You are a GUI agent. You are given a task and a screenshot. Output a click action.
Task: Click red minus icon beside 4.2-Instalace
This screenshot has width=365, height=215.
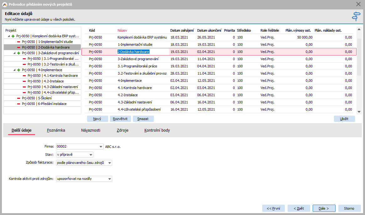click(x=24, y=81)
